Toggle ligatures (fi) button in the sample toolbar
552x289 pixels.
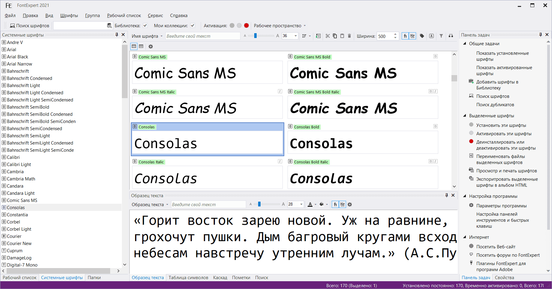pyautogui.click(x=335, y=204)
